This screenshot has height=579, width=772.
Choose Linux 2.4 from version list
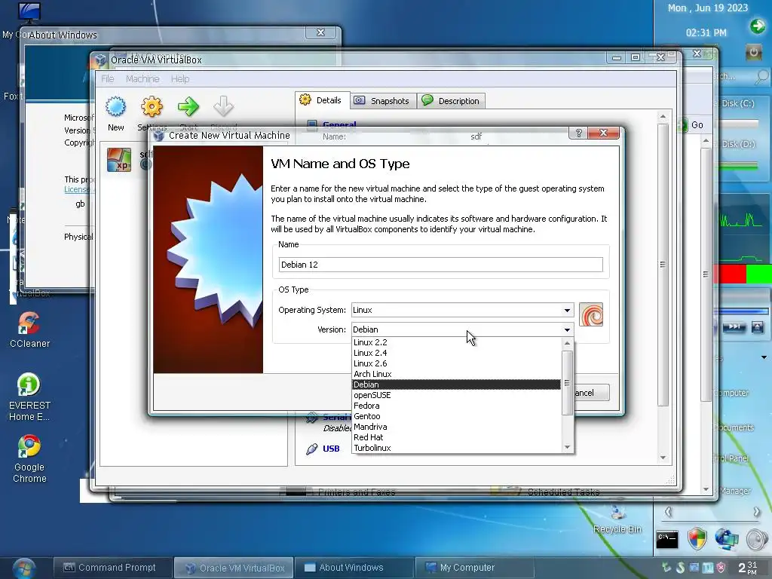[x=456, y=353]
